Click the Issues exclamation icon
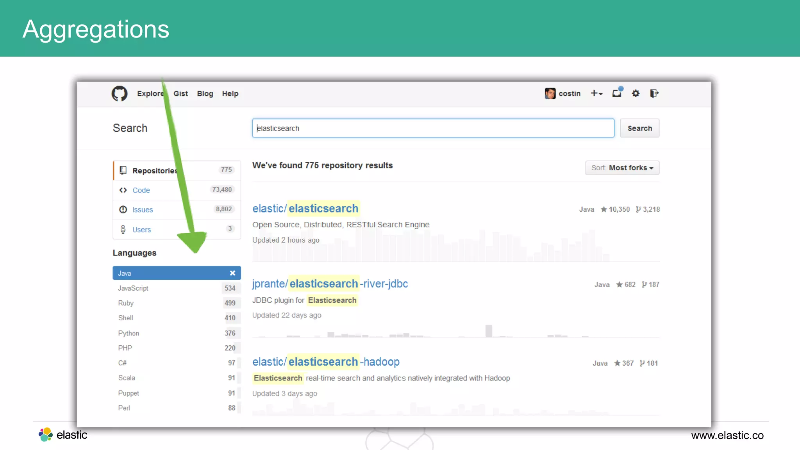The width and height of the screenshot is (800, 450). (x=123, y=210)
